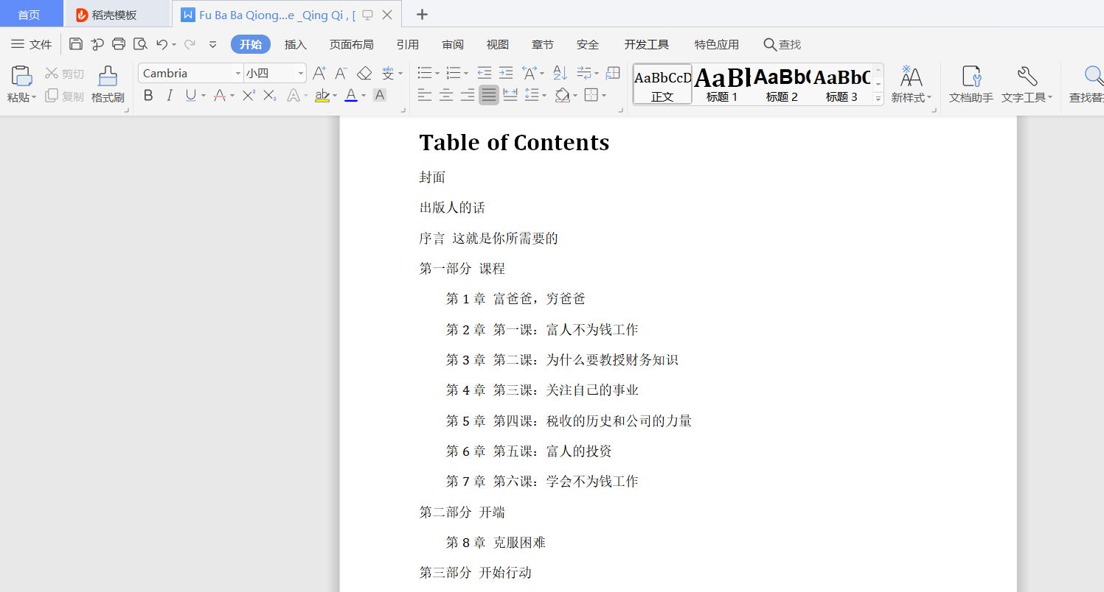Toggle justified alignment button
Image resolution: width=1104 pixels, height=592 pixels.
489,95
